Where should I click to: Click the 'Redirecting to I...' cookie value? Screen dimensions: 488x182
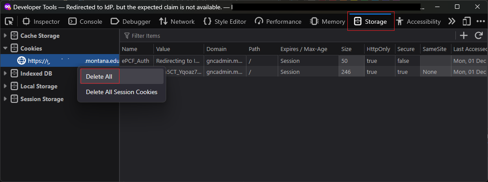(x=179, y=61)
